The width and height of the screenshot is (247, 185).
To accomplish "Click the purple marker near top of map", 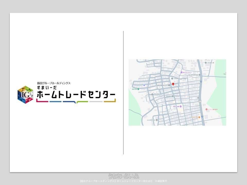I will point(182,72).
